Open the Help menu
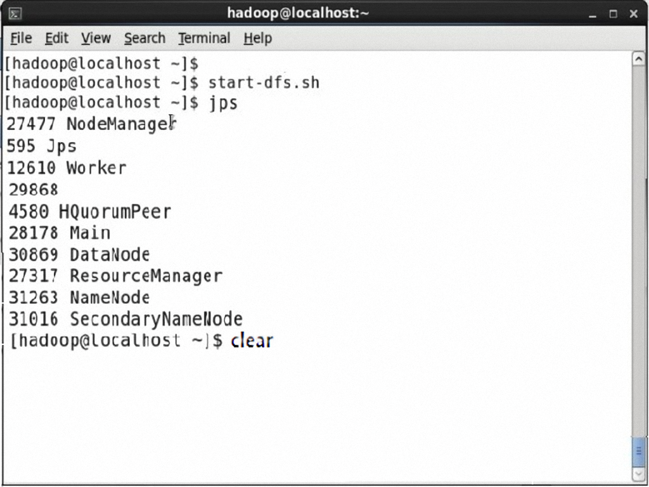 pos(257,38)
